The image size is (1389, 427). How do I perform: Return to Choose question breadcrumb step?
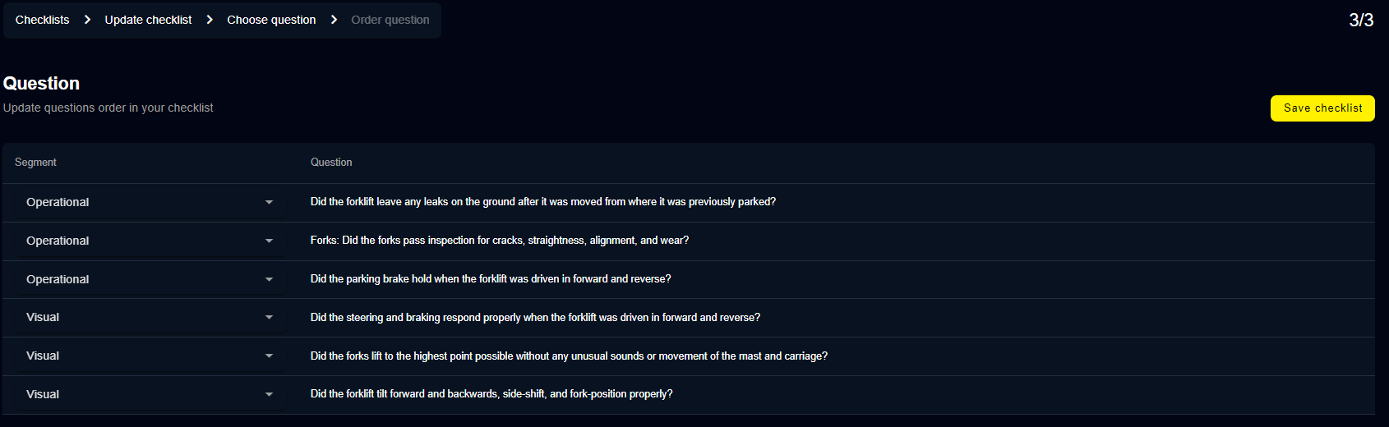coord(271,20)
